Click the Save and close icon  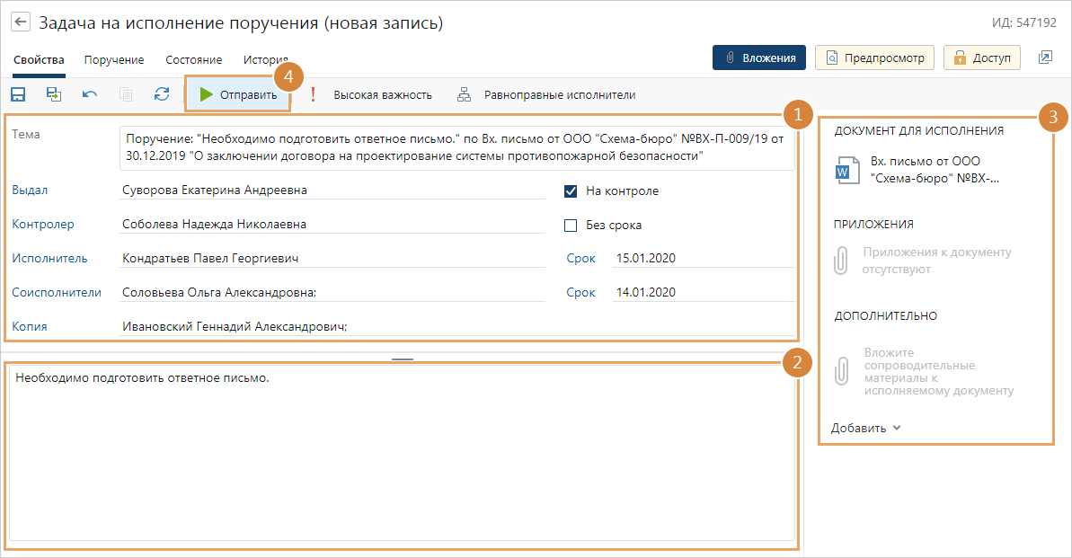point(54,94)
